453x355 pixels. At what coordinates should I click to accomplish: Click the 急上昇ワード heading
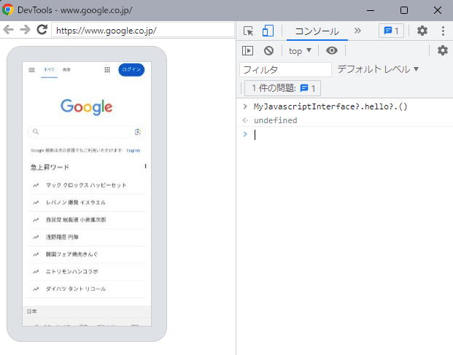pos(50,167)
